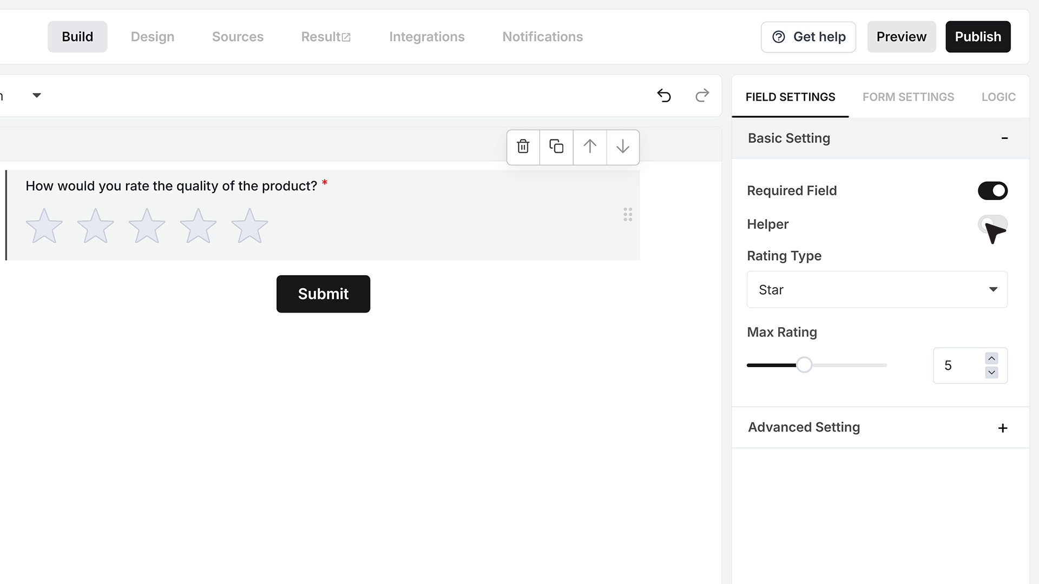Viewport: 1039px width, 584px height.
Task: Grab the field's drag handle dots
Action: [628, 215]
